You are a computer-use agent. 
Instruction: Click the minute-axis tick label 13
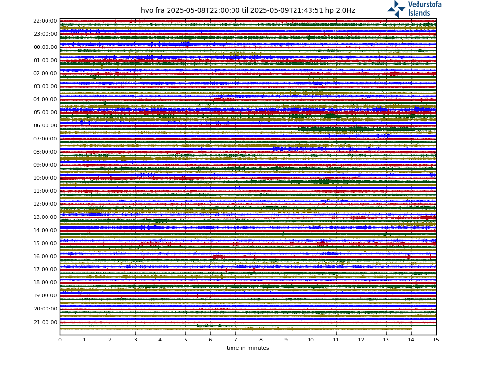[386, 340]
